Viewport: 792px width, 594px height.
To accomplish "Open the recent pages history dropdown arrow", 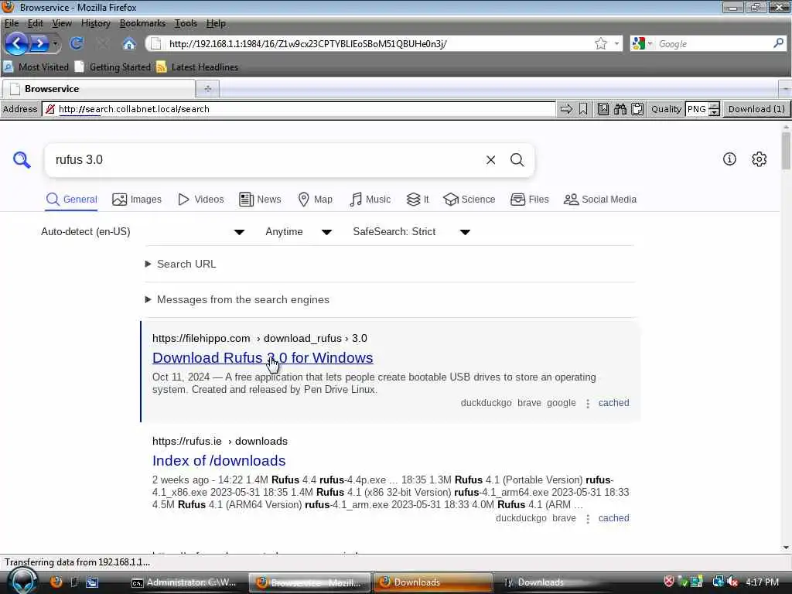I will coord(55,44).
